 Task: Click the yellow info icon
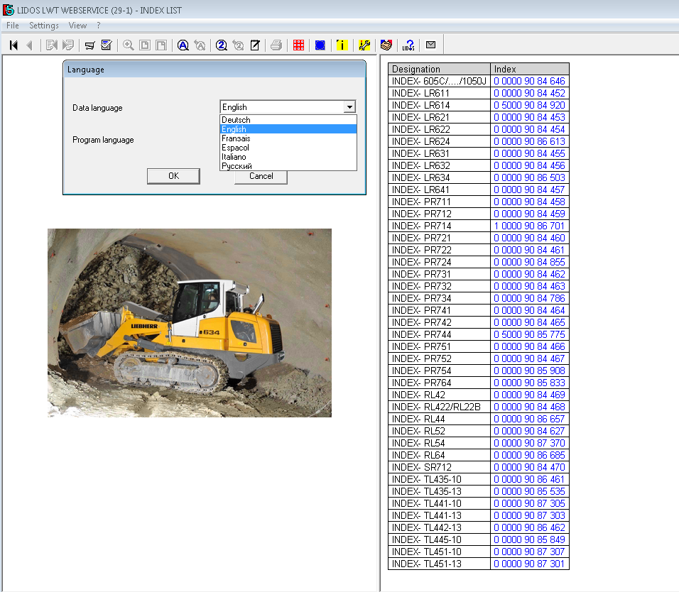click(341, 44)
